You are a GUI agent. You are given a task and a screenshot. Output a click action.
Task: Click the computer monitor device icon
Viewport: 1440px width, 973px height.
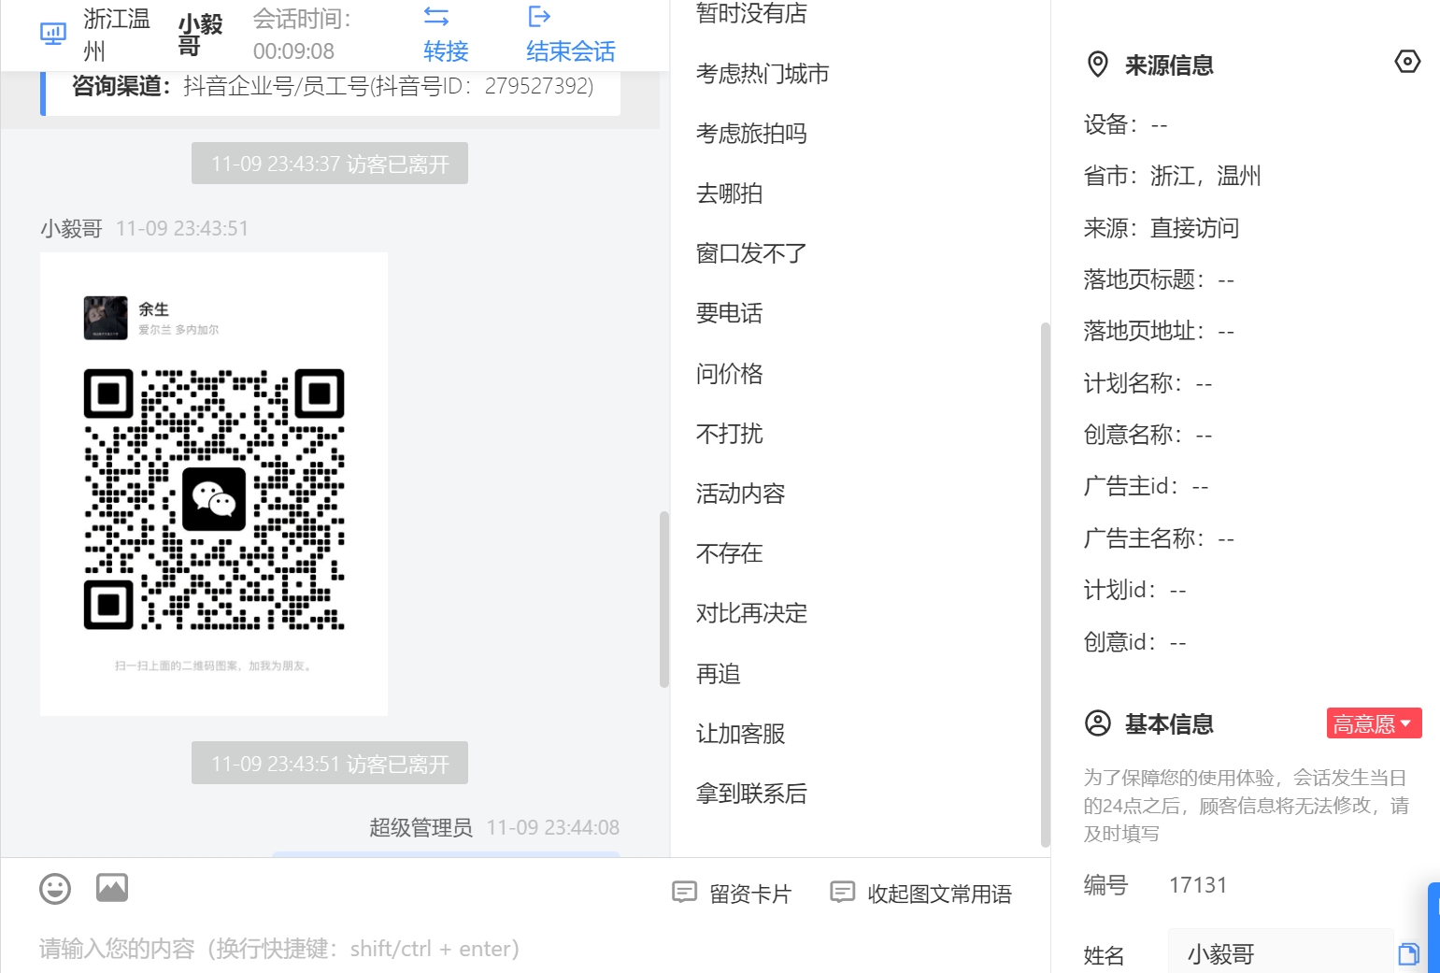(x=53, y=35)
